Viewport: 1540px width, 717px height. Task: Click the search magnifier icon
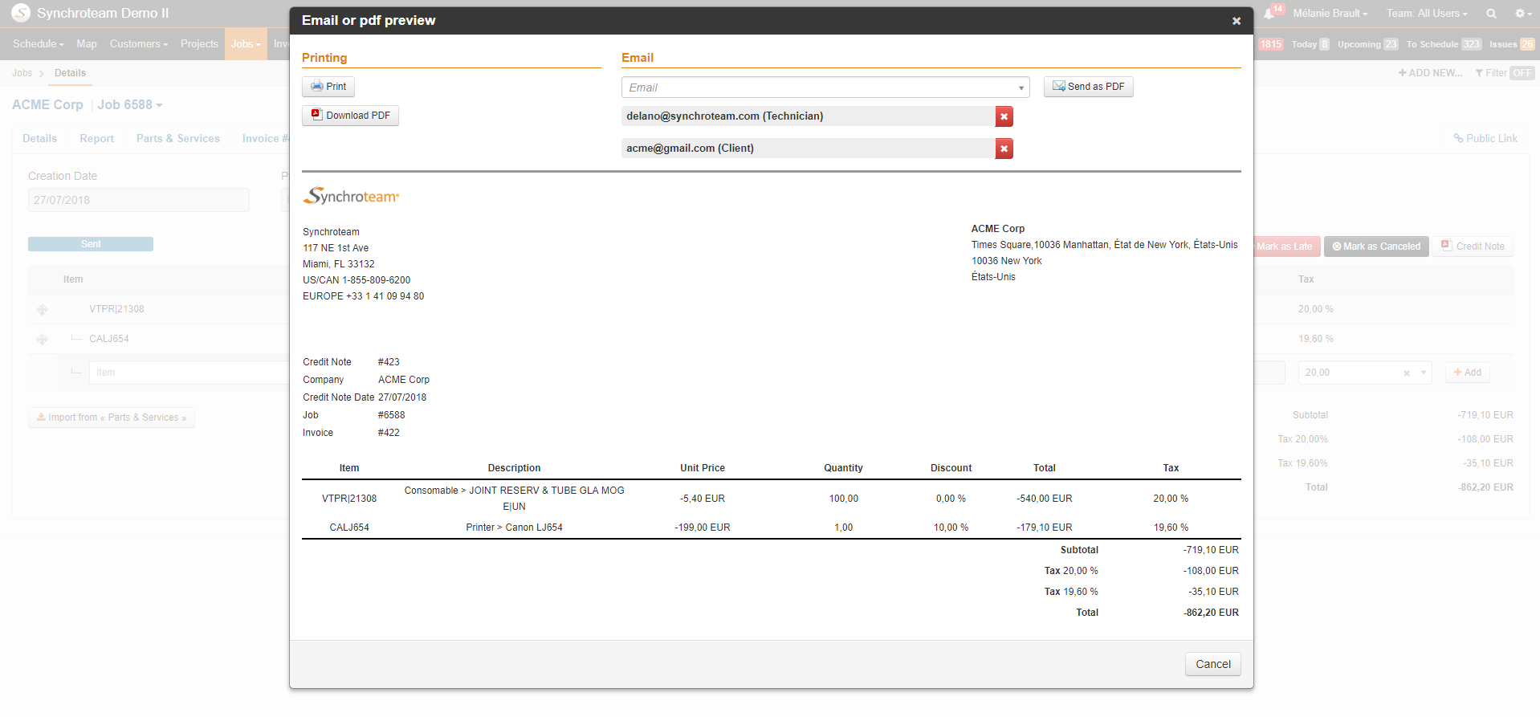tap(1491, 14)
